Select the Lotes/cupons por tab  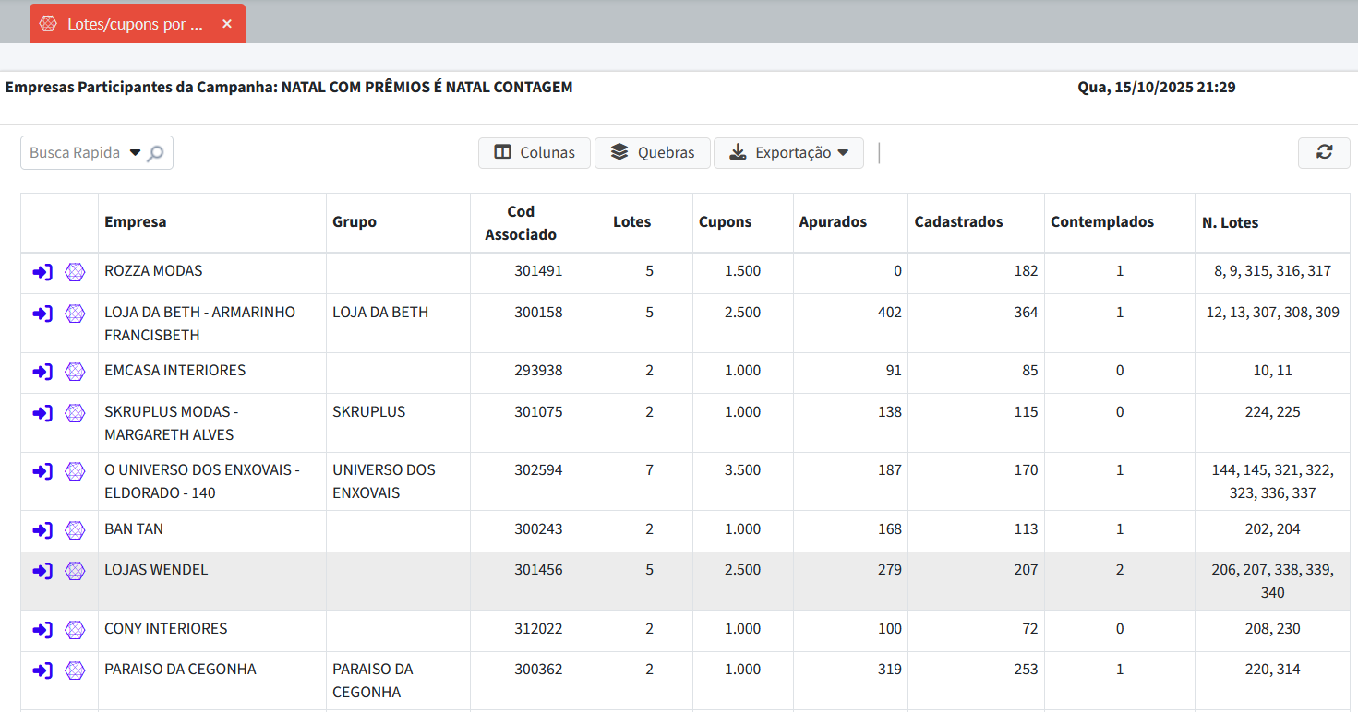point(134,24)
